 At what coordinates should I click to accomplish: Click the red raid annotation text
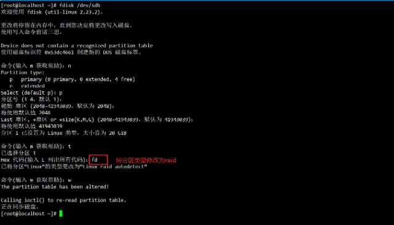click(146, 160)
